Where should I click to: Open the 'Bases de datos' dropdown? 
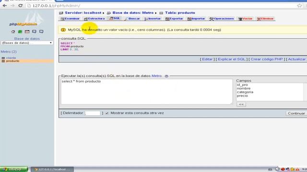pyautogui.click(x=27, y=43)
